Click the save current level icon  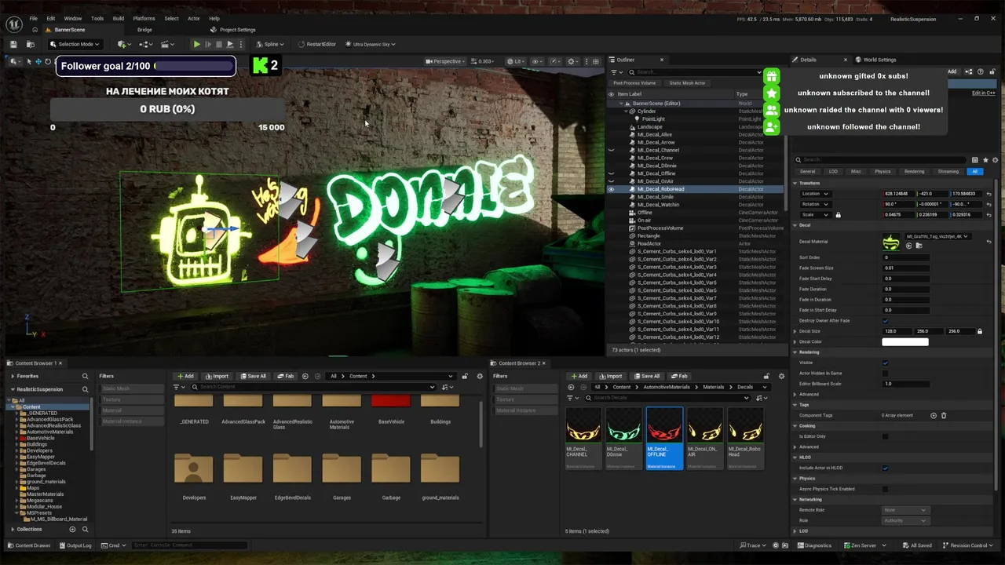(13, 45)
